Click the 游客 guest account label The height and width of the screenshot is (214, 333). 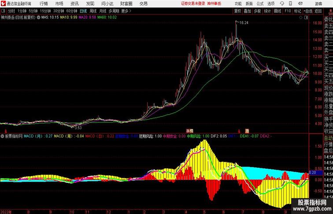(318, 4)
